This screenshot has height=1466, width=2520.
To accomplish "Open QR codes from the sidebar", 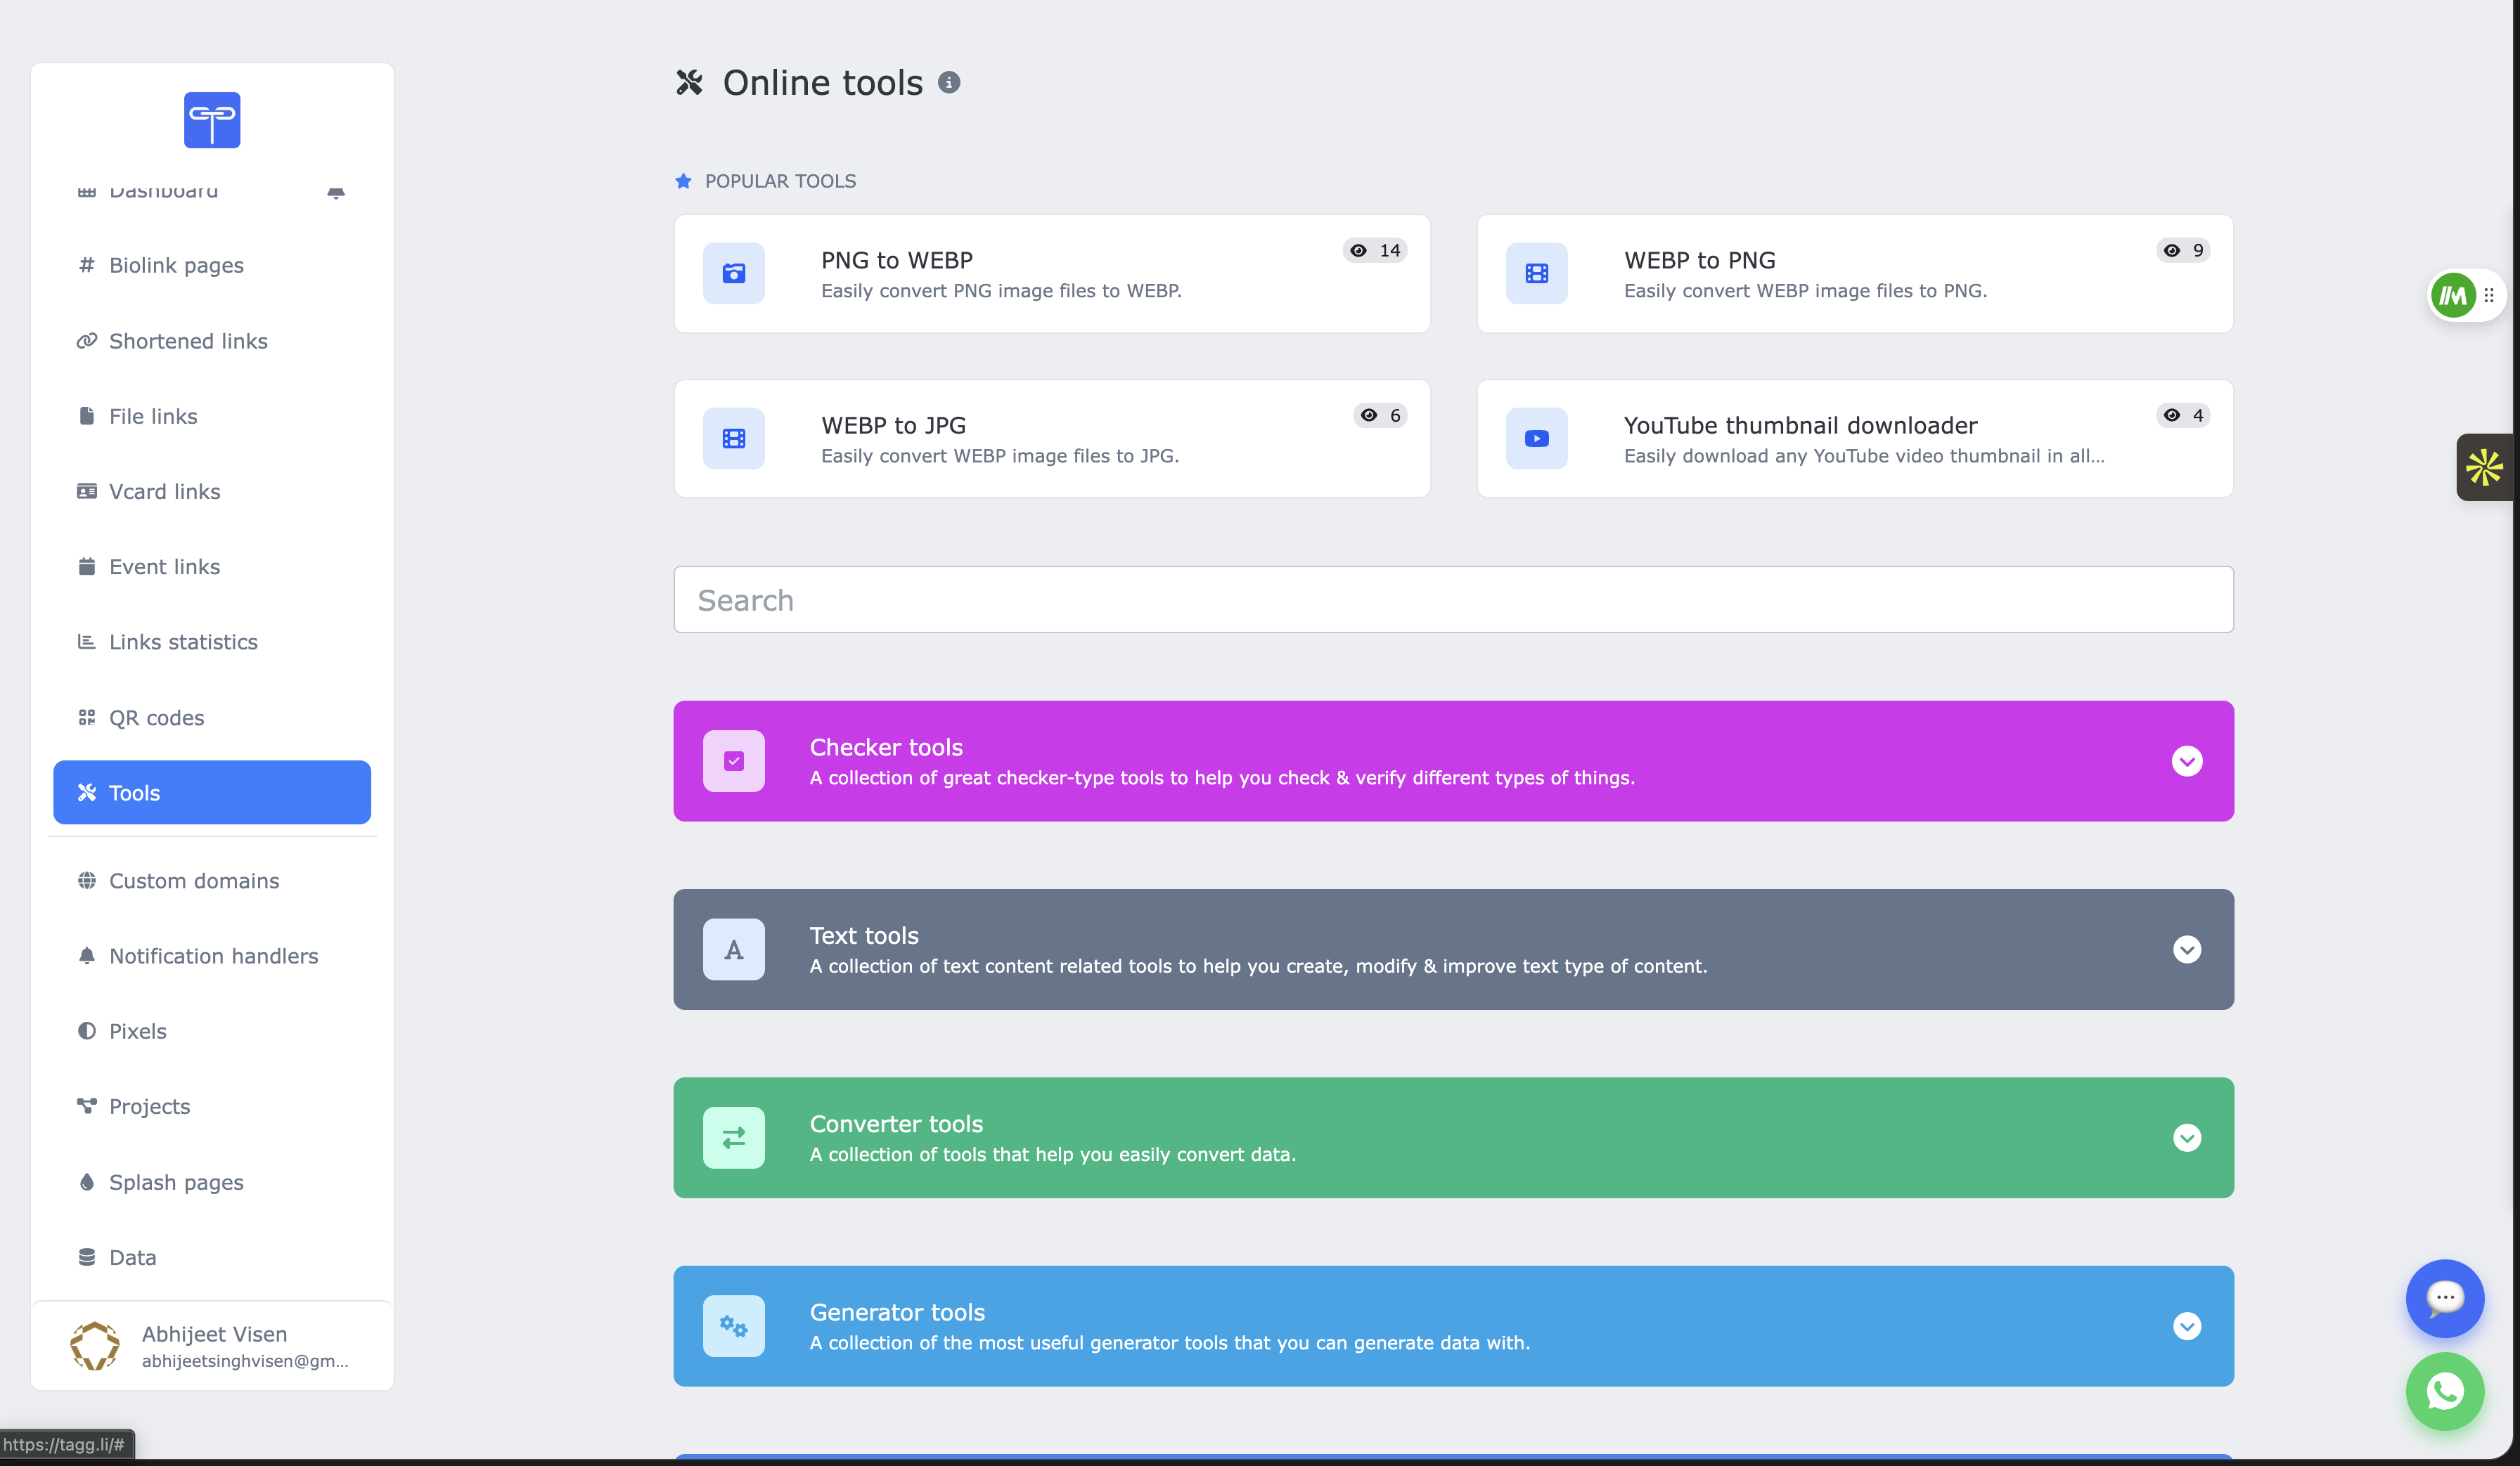I will click(x=156, y=717).
